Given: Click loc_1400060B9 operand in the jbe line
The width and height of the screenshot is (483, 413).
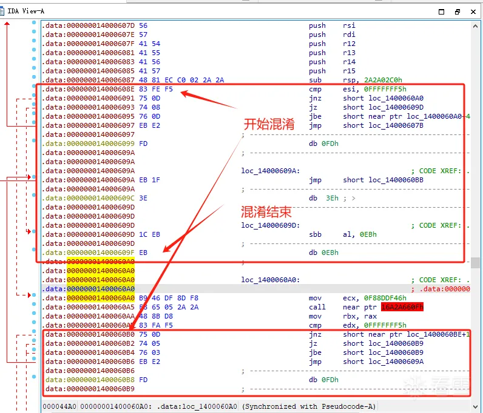Looking at the screenshot, I should pyautogui.click(x=396, y=352).
